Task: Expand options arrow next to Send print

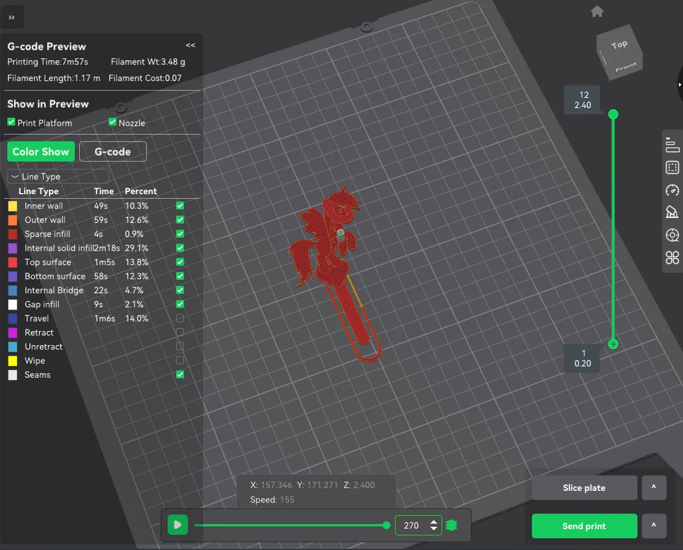Action: 654,526
